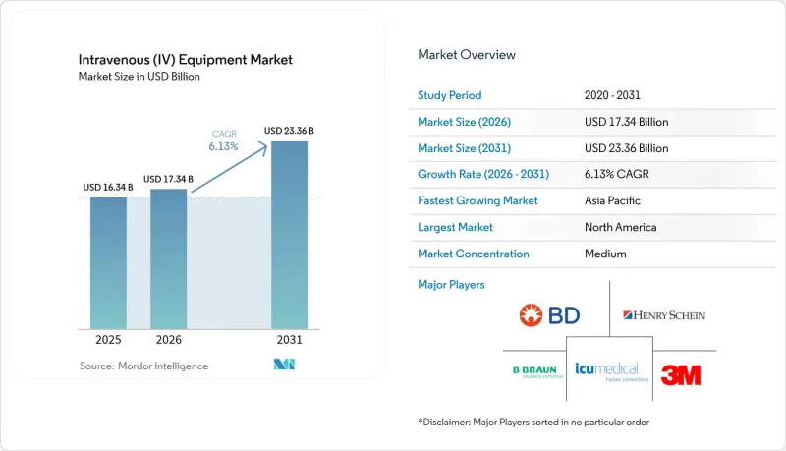Click the BD company logo

(x=549, y=315)
